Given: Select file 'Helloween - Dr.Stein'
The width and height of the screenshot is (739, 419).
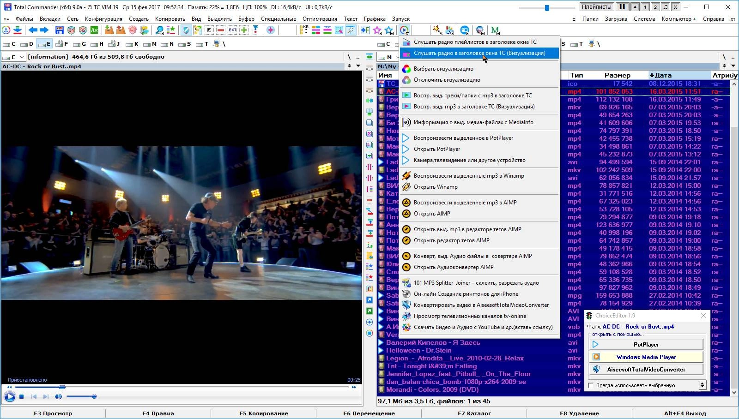Looking at the screenshot, I should (419, 350).
